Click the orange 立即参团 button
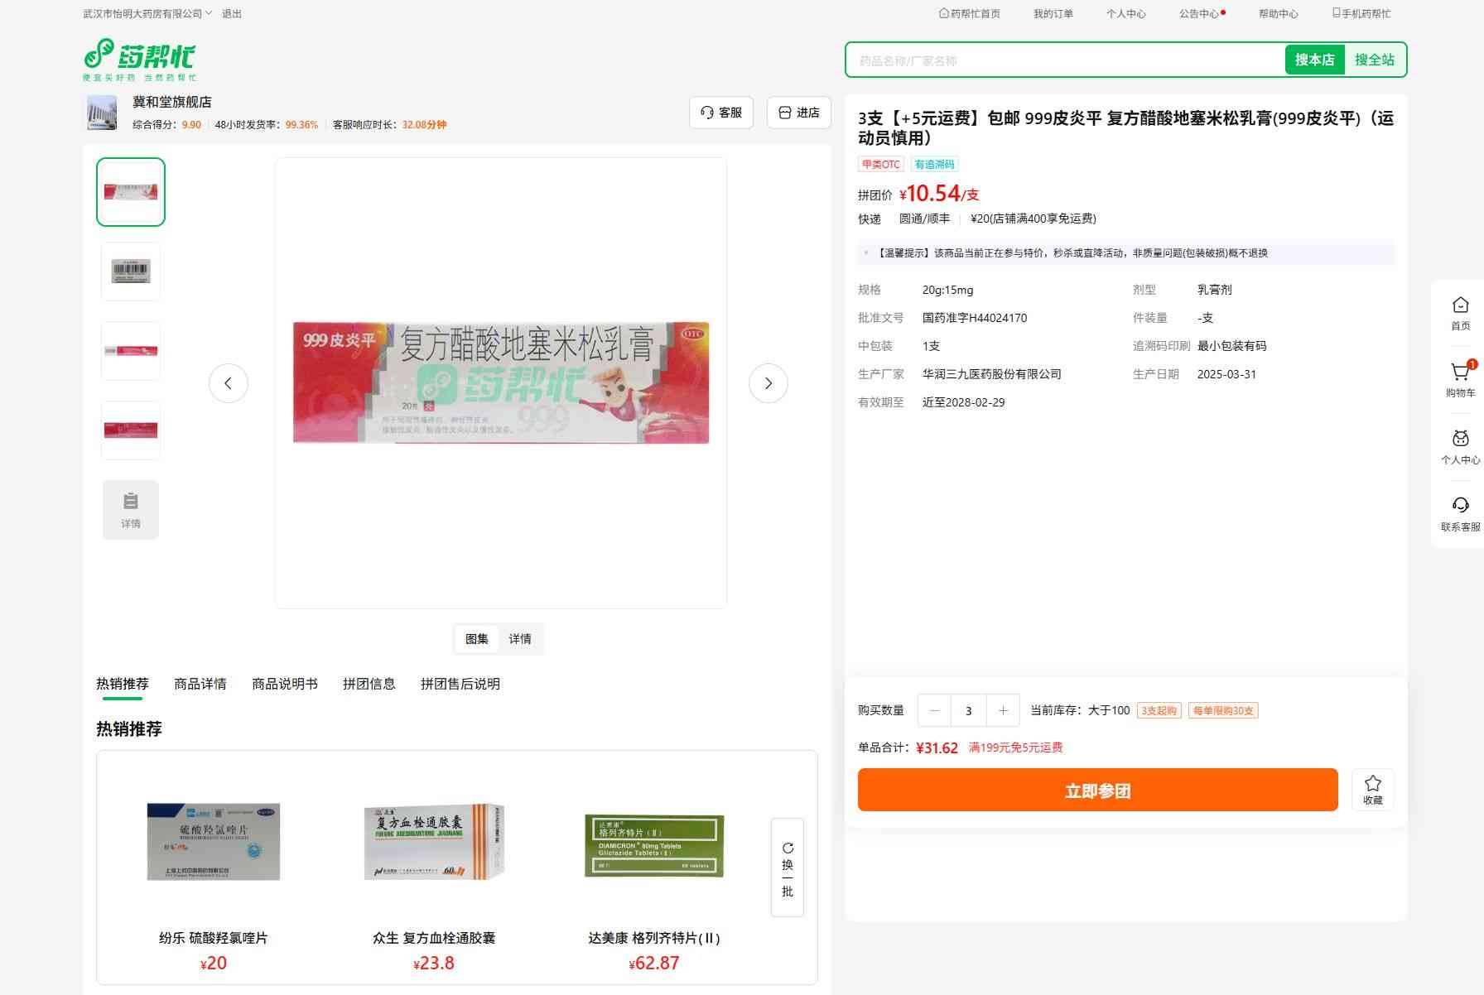The height and width of the screenshot is (995, 1484). pyautogui.click(x=1097, y=791)
